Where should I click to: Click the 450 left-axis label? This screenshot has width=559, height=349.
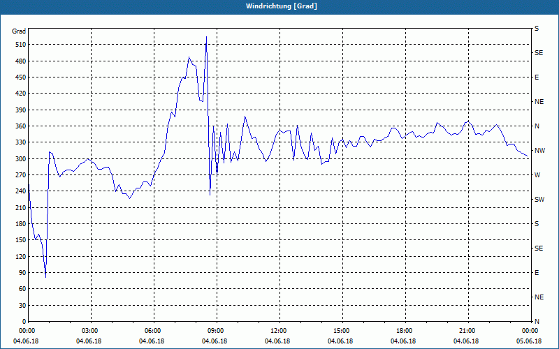pos(21,77)
